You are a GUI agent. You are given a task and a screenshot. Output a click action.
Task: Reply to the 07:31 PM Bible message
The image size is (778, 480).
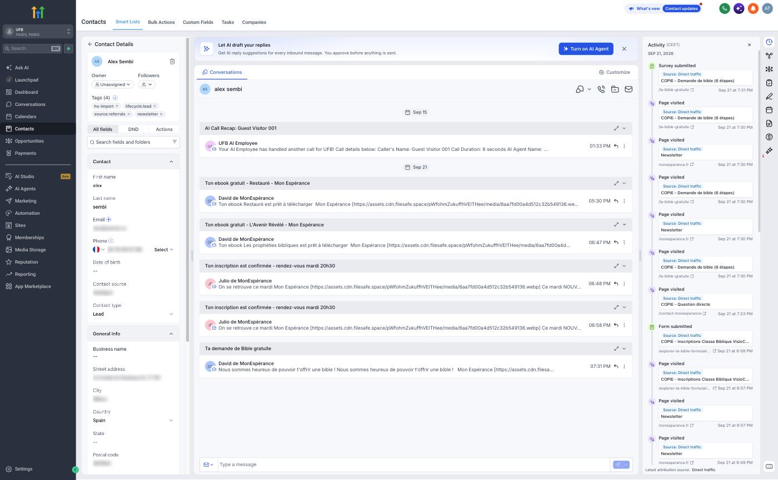point(616,366)
